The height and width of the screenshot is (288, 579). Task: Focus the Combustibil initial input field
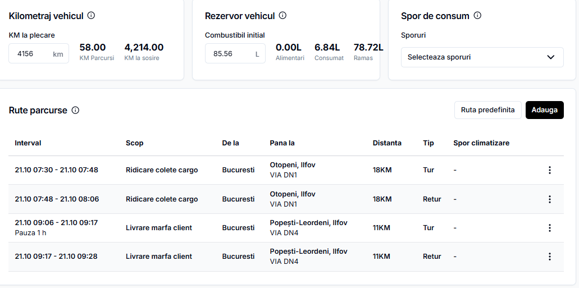[235, 53]
